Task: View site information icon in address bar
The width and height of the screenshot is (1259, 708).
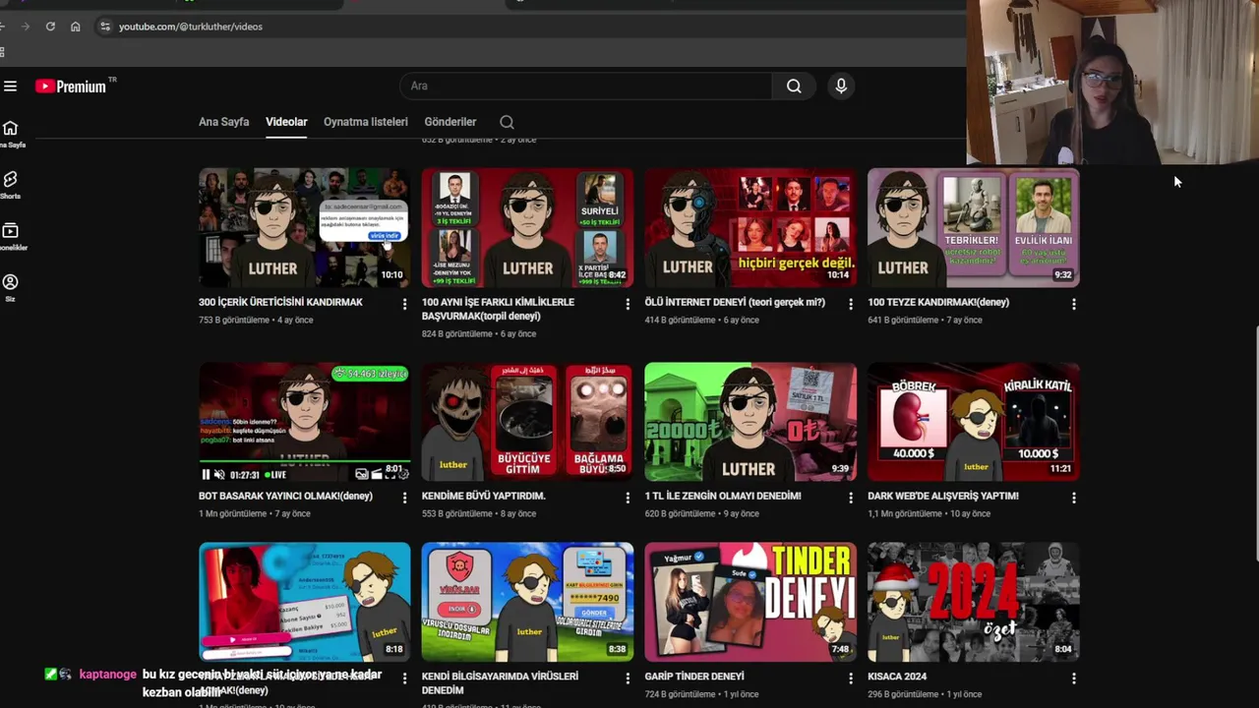Action: tap(104, 27)
